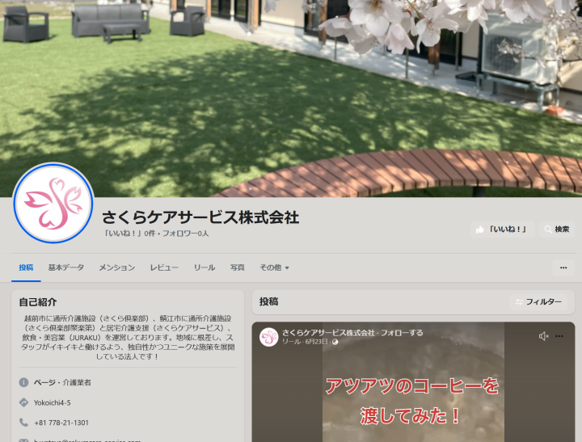This screenshot has width=582, height=442.
Task: Click フォローする on the reel post
Action: (x=402, y=333)
